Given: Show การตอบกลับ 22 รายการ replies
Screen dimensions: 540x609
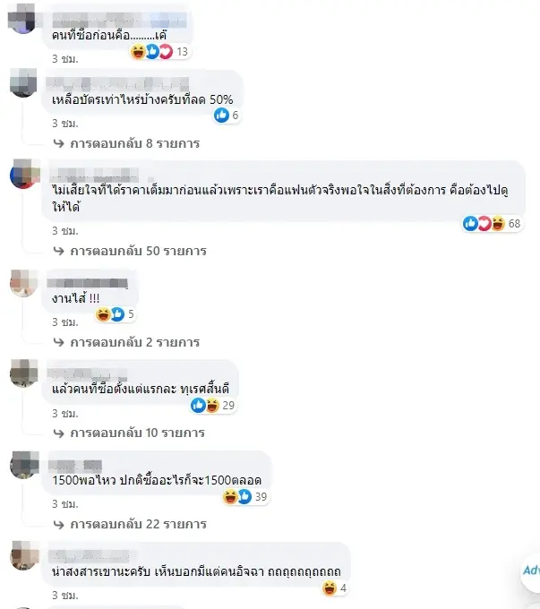Looking at the screenshot, I should pyautogui.click(x=130, y=524).
